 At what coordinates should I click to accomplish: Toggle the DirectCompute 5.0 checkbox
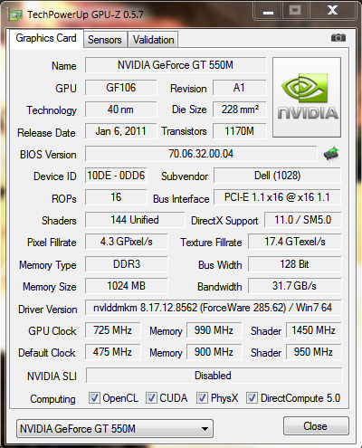252,398
